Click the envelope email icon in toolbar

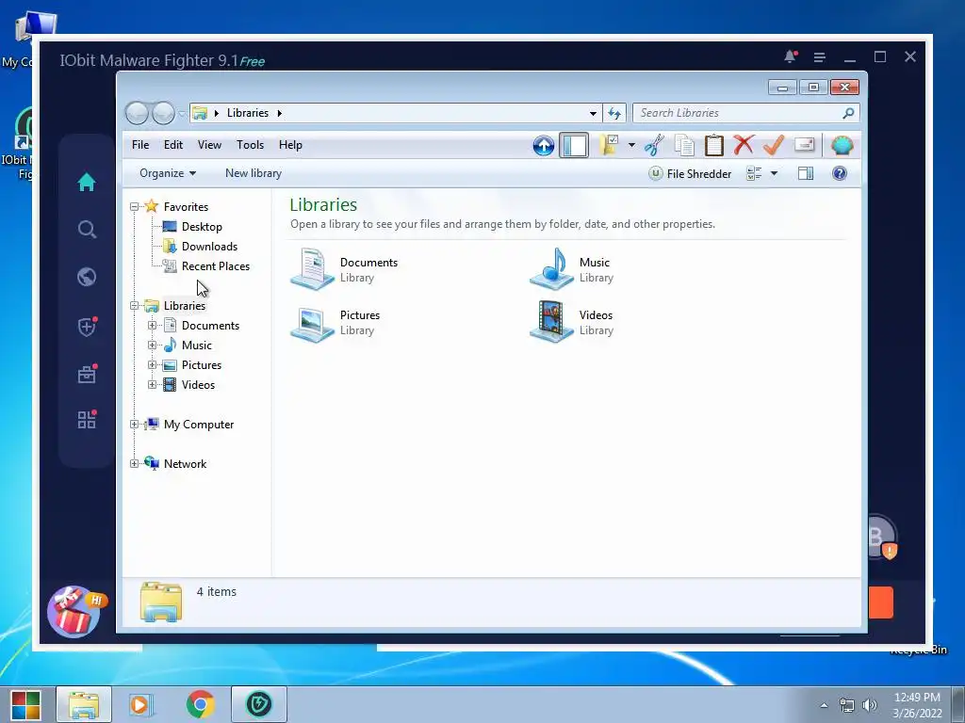point(805,145)
